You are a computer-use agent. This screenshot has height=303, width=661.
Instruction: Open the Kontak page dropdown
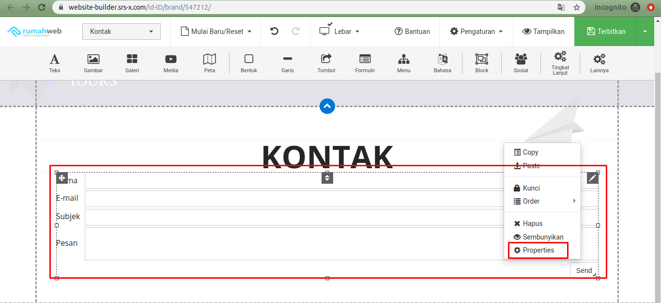click(122, 32)
